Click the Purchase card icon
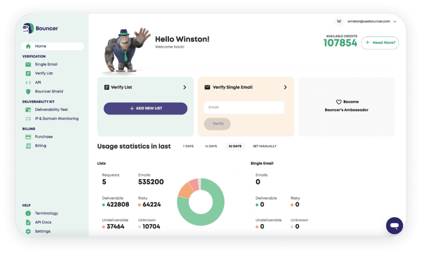This screenshot has width=422, height=255. [x=28, y=137]
